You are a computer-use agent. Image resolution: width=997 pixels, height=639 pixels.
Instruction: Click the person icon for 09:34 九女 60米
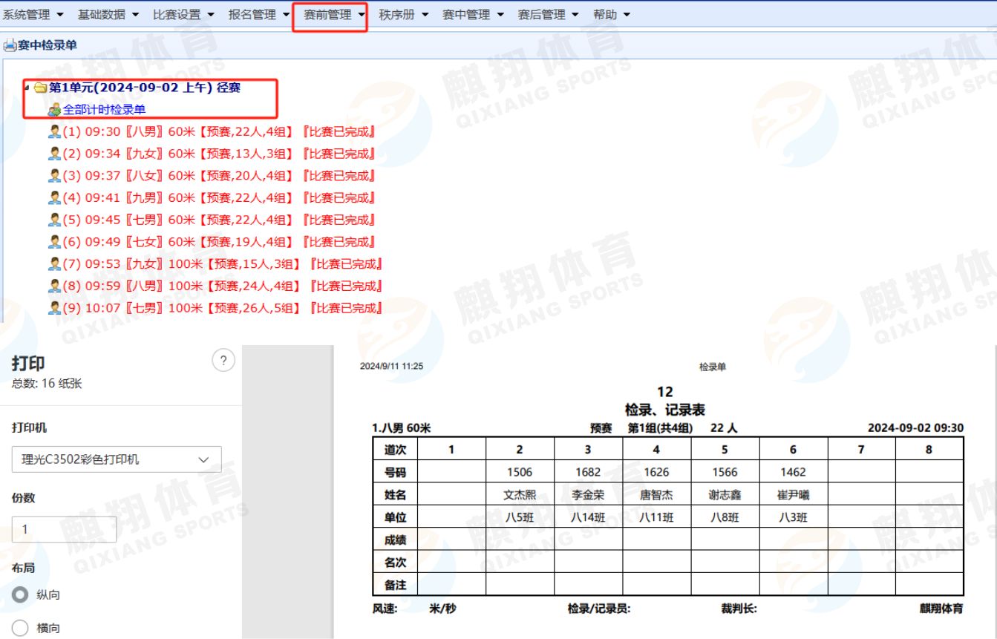(x=54, y=154)
